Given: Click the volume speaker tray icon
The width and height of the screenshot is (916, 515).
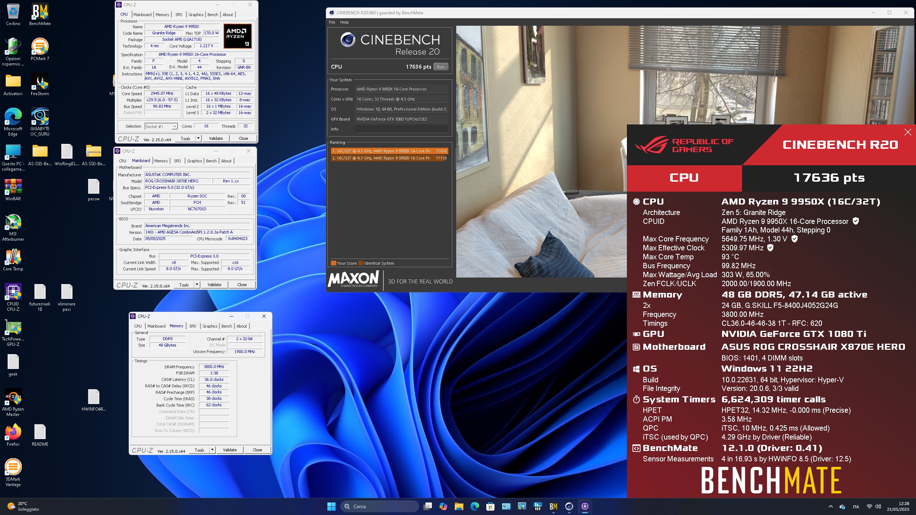Looking at the screenshot, I should click(878, 506).
